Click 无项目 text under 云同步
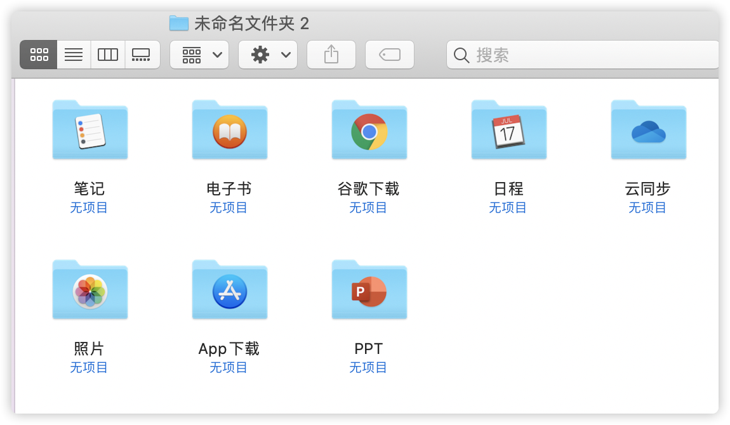Screen dimensions: 730x425 pos(647,208)
